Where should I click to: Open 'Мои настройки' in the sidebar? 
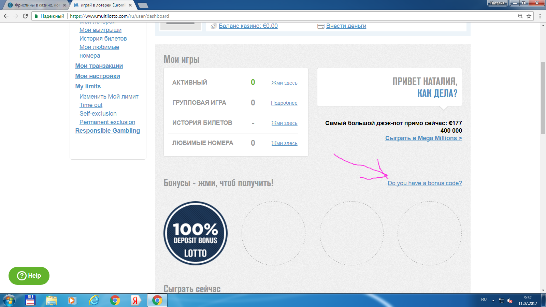coord(98,76)
